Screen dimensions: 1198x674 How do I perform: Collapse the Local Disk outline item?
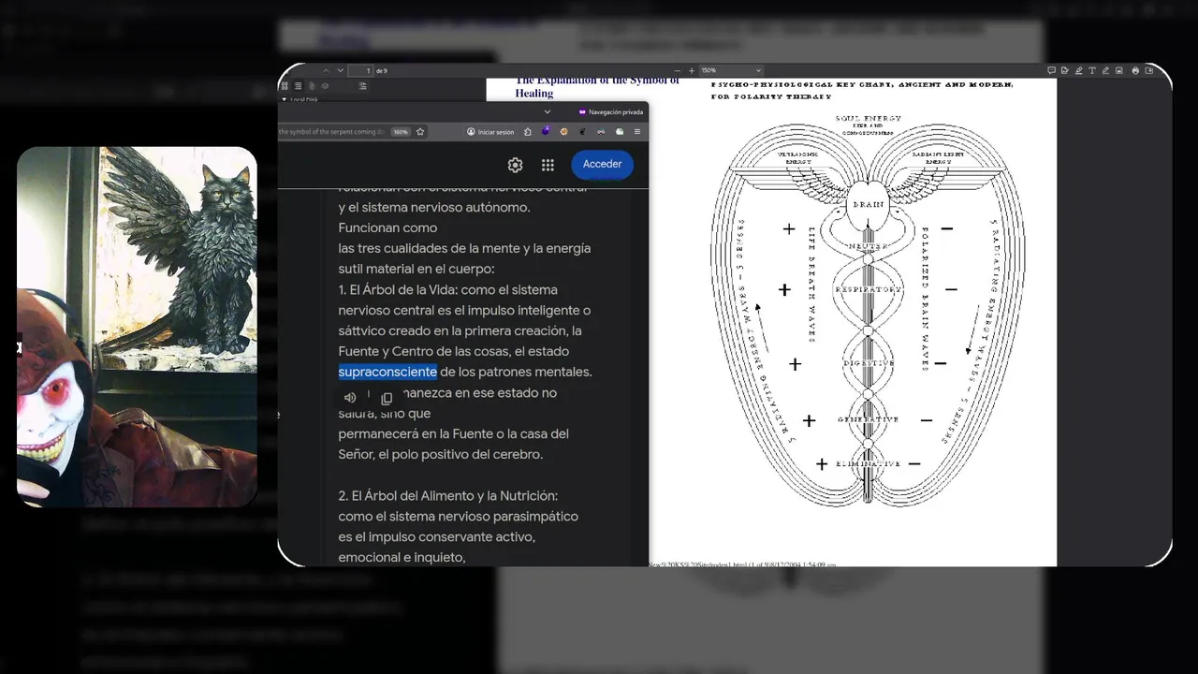coord(285,99)
